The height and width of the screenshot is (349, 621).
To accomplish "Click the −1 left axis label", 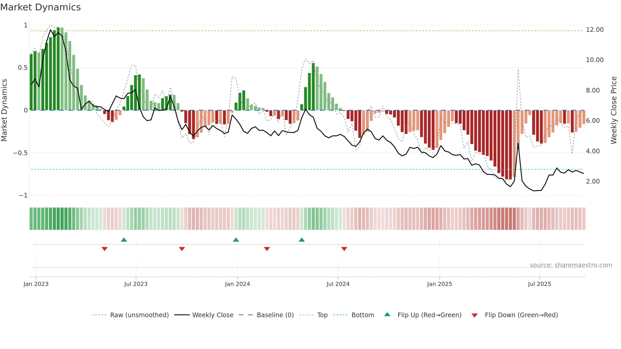I will tap(23, 195).
